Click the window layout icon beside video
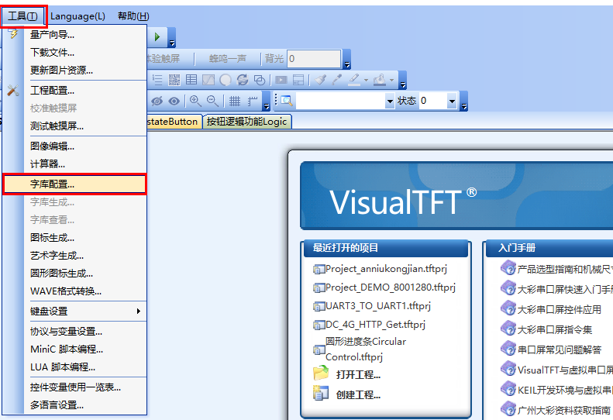 point(298,80)
